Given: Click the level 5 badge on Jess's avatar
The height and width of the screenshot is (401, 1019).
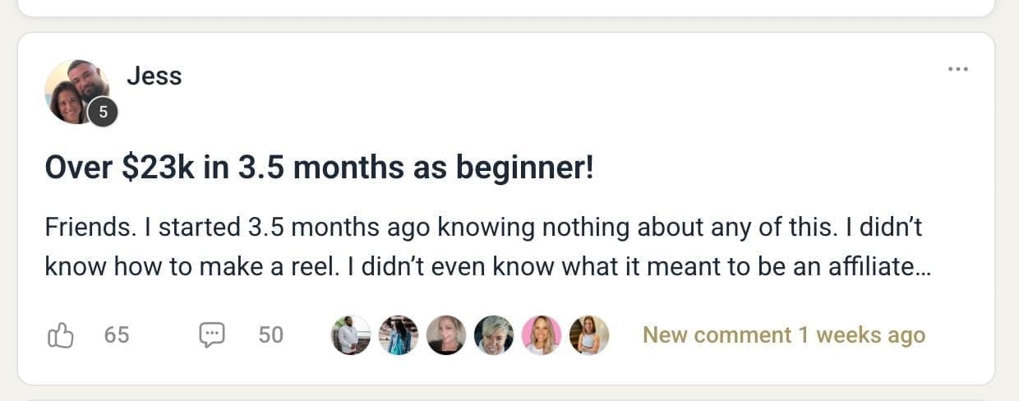Looking at the screenshot, I should click(x=103, y=113).
